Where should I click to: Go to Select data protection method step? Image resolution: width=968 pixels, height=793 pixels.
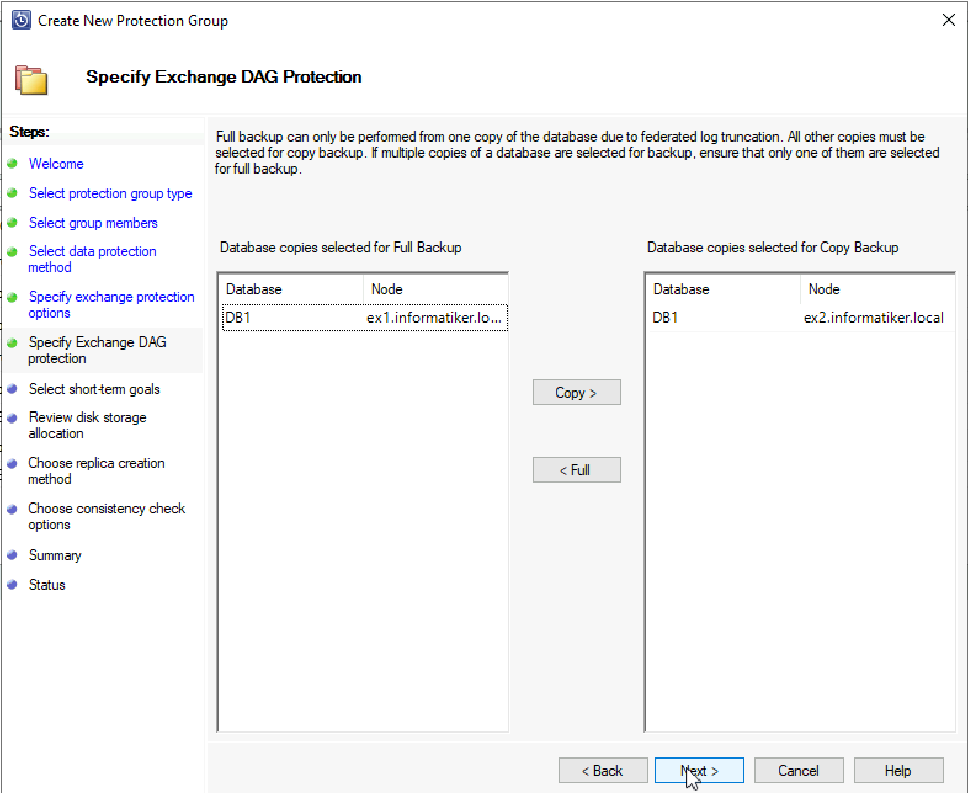pyautogui.click(x=92, y=259)
